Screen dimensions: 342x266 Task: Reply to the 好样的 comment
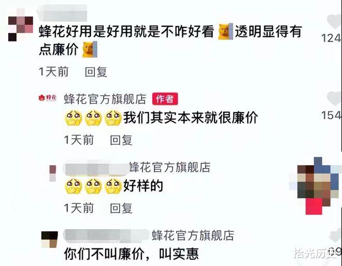(121, 208)
